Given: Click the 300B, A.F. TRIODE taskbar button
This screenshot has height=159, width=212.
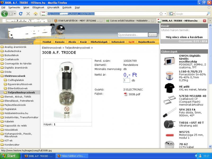Looking at the screenshot, I should tap(39, 156).
